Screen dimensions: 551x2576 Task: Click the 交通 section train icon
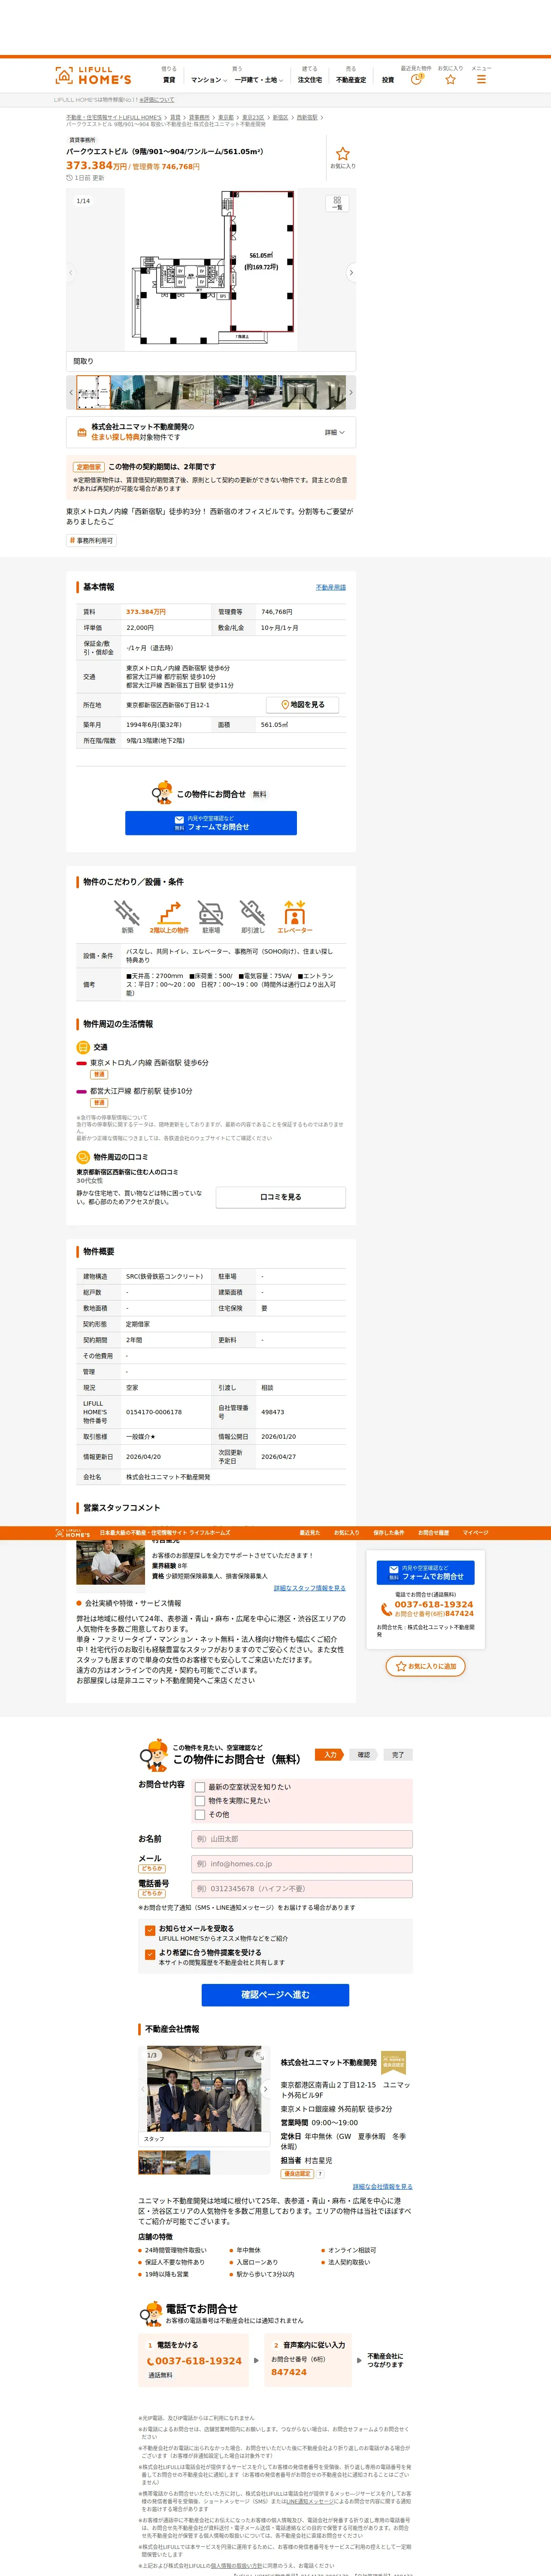(83, 1047)
